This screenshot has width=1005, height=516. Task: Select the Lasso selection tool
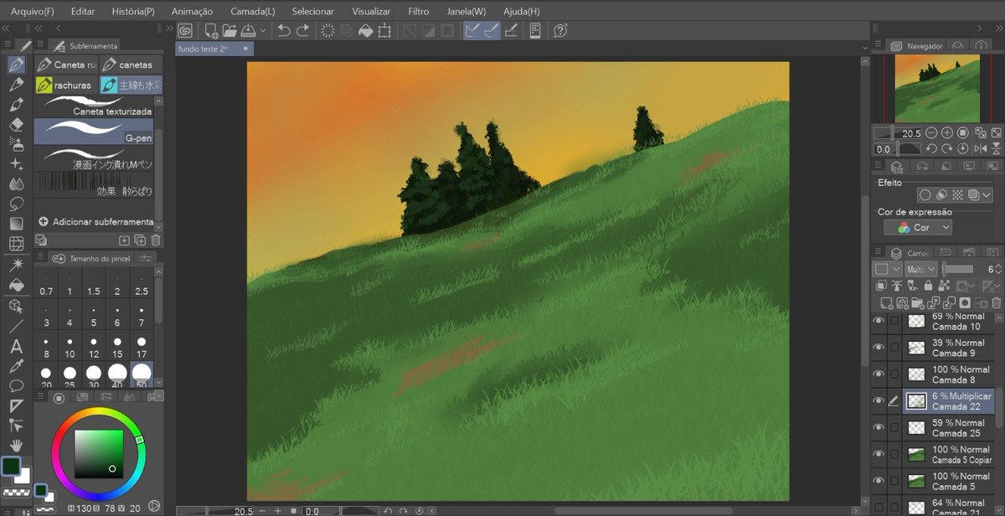(15, 204)
